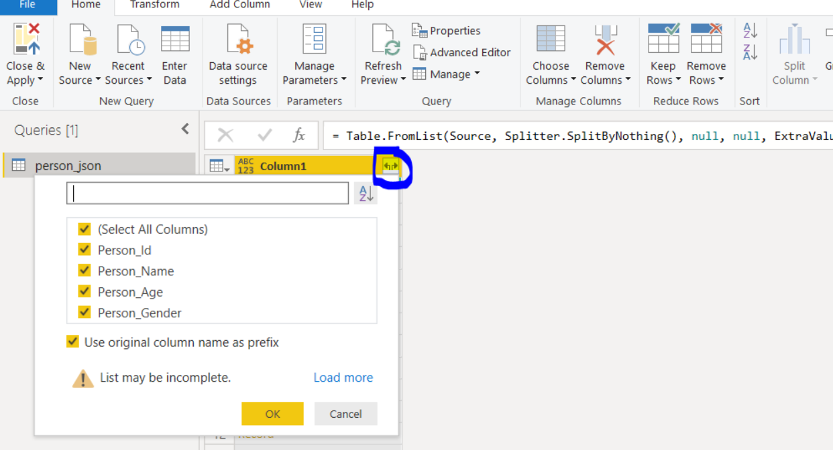Expand the Refresh Preview dropdown arrow

coord(403,80)
